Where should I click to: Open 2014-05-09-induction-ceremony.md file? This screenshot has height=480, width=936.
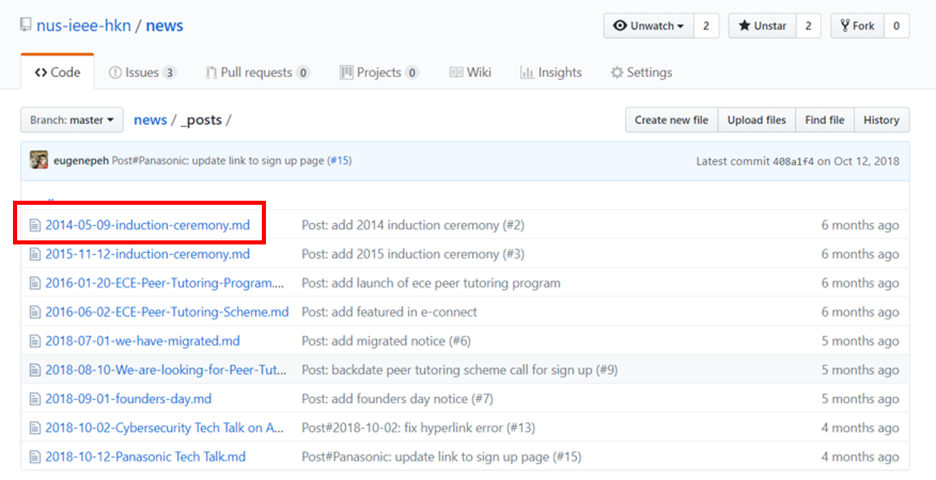[148, 225]
